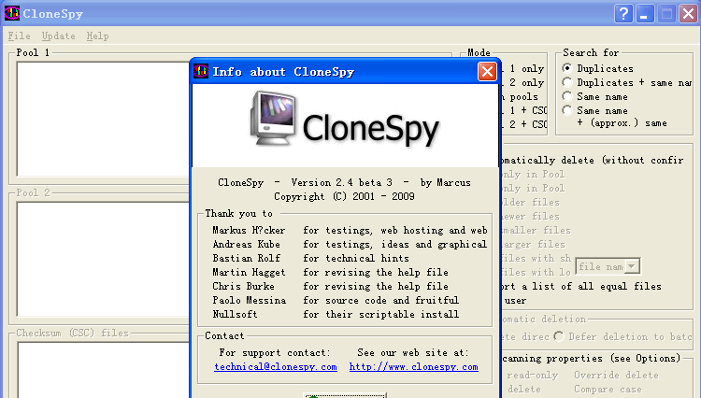The width and height of the screenshot is (701, 398).
Task: Open the Help menu
Action: point(97,36)
